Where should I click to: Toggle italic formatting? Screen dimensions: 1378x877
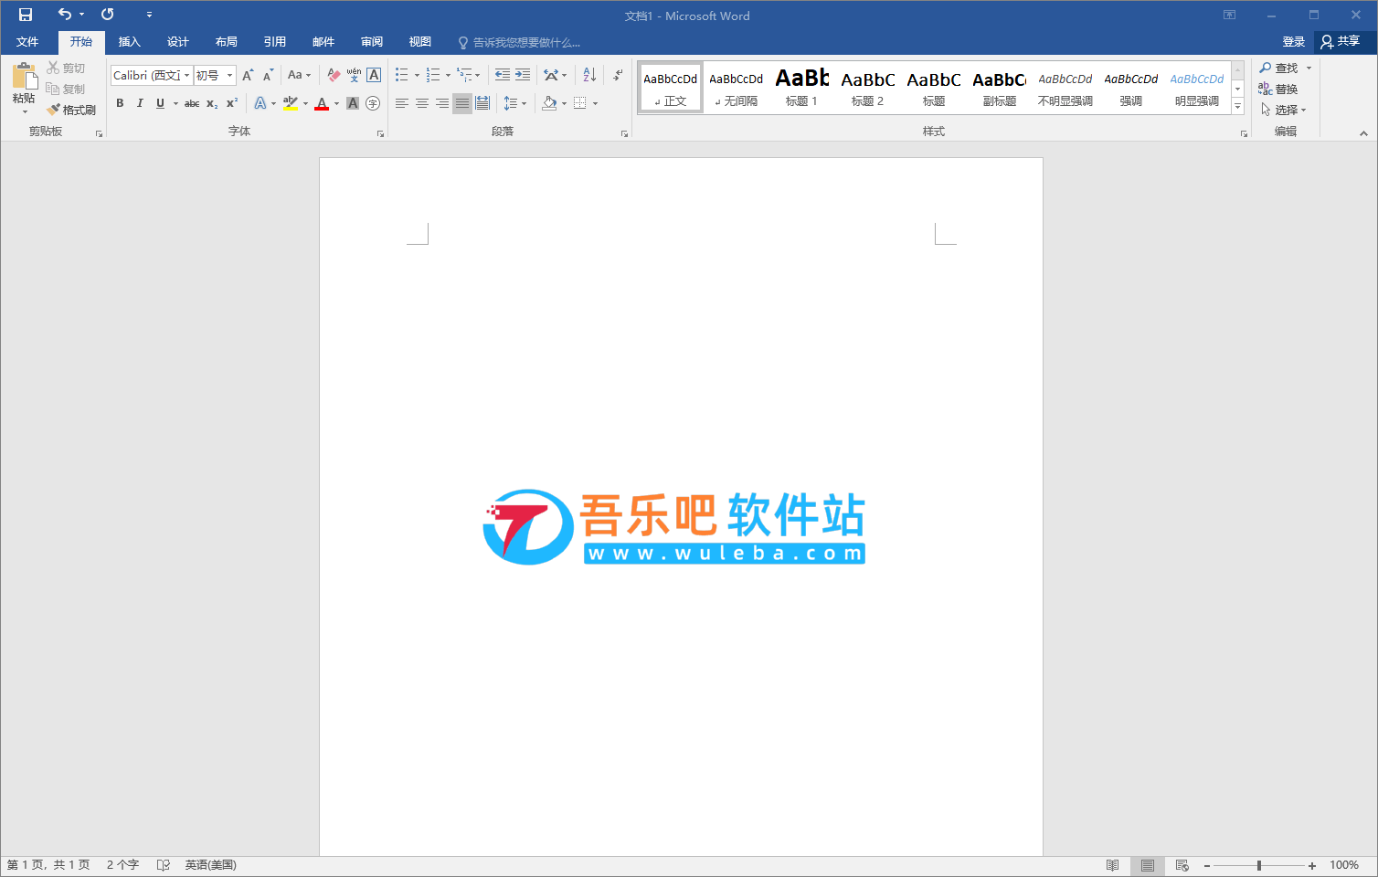click(140, 103)
